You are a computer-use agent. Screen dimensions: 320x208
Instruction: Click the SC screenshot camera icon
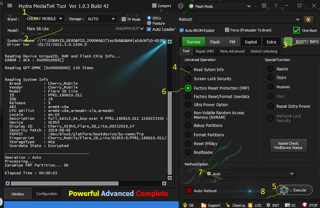point(287,205)
